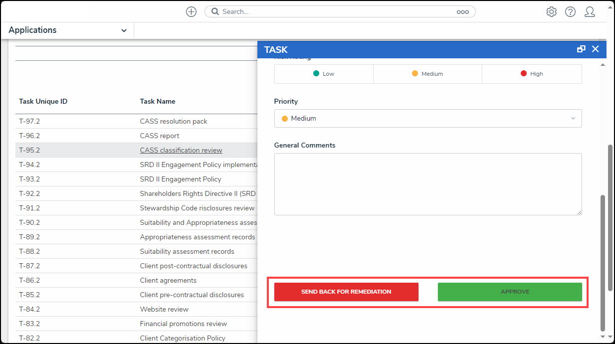Open the user profile icon

590,12
